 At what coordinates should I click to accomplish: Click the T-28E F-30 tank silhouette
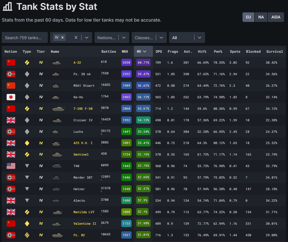point(59,109)
